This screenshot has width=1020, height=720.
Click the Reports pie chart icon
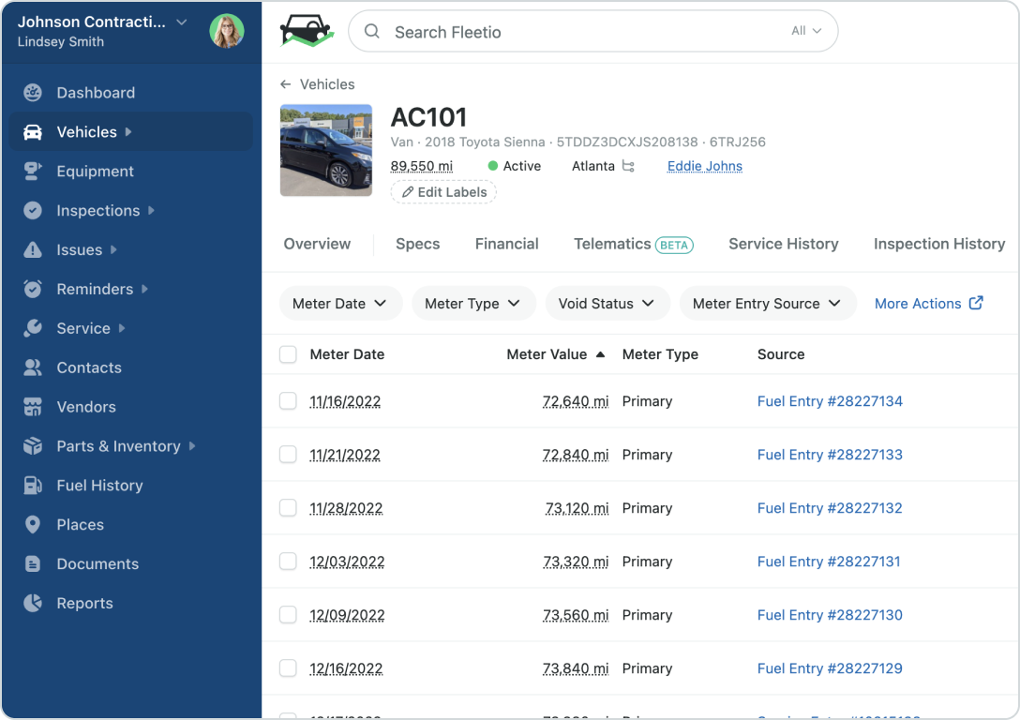(33, 603)
